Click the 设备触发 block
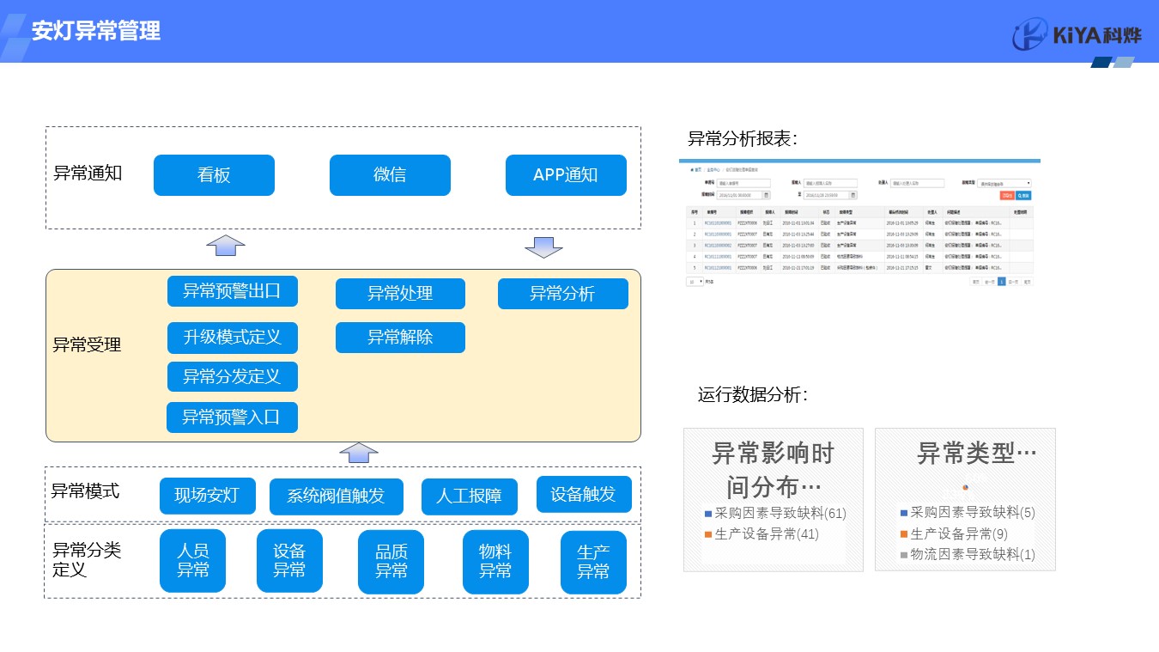Image resolution: width=1159 pixels, height=652 pixels. (x=583, y=494)
